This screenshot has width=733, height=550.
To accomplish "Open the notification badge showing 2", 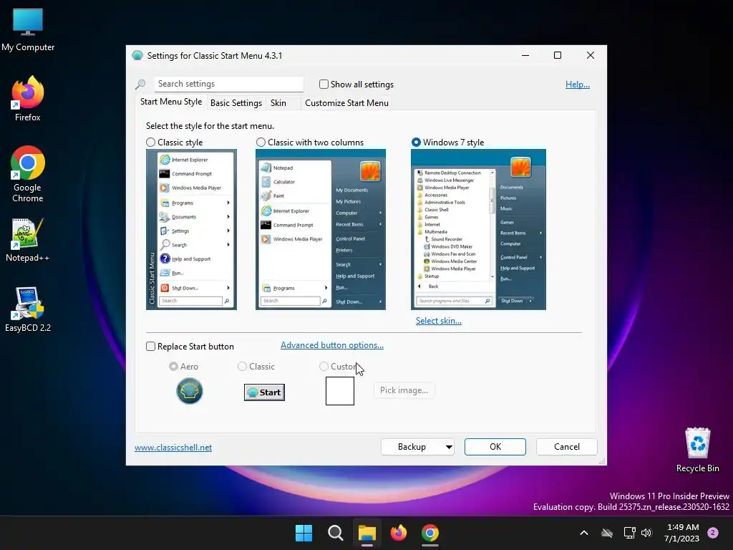I will (713, 533).
